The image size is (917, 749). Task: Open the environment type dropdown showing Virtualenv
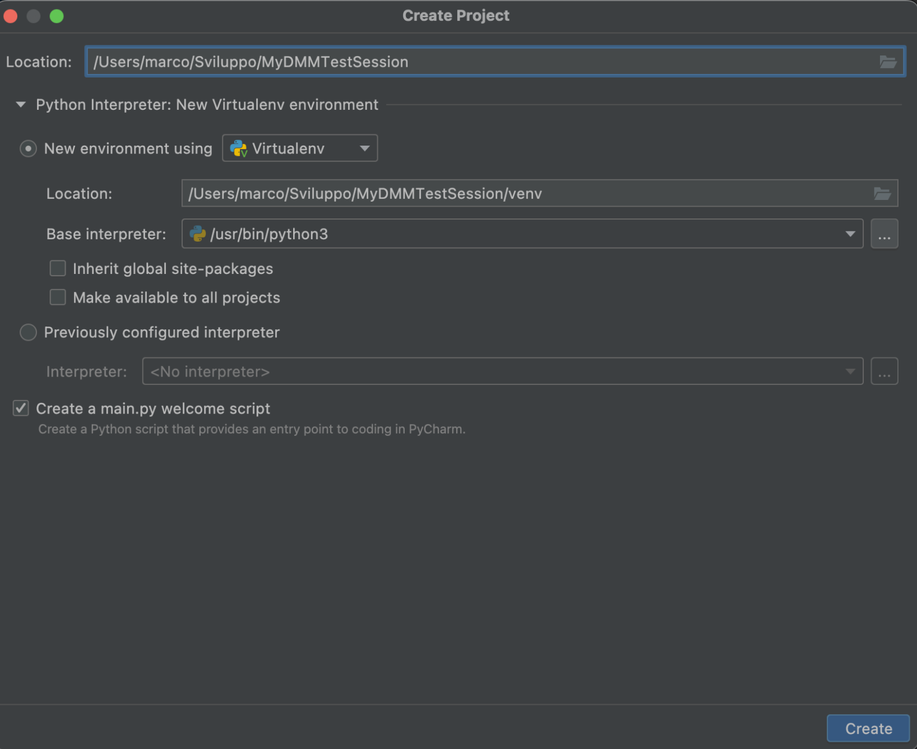pos(364,148)
